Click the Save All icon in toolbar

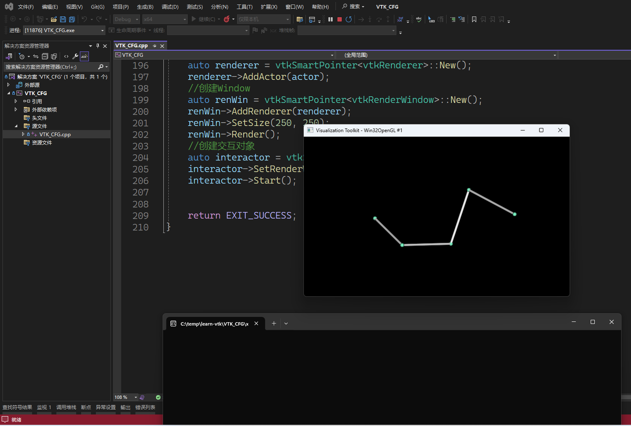click(72, 19)
